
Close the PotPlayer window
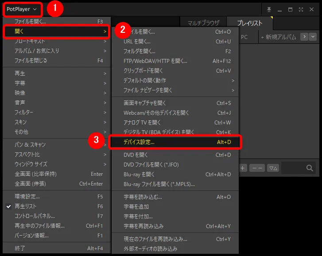click(311, 9)
